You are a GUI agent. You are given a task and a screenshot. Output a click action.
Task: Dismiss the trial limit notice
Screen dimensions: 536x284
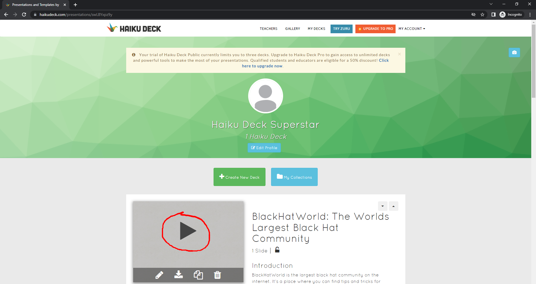(x=399, y=54)
